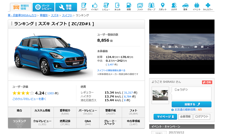Click the マイページ button

[165, 117]
